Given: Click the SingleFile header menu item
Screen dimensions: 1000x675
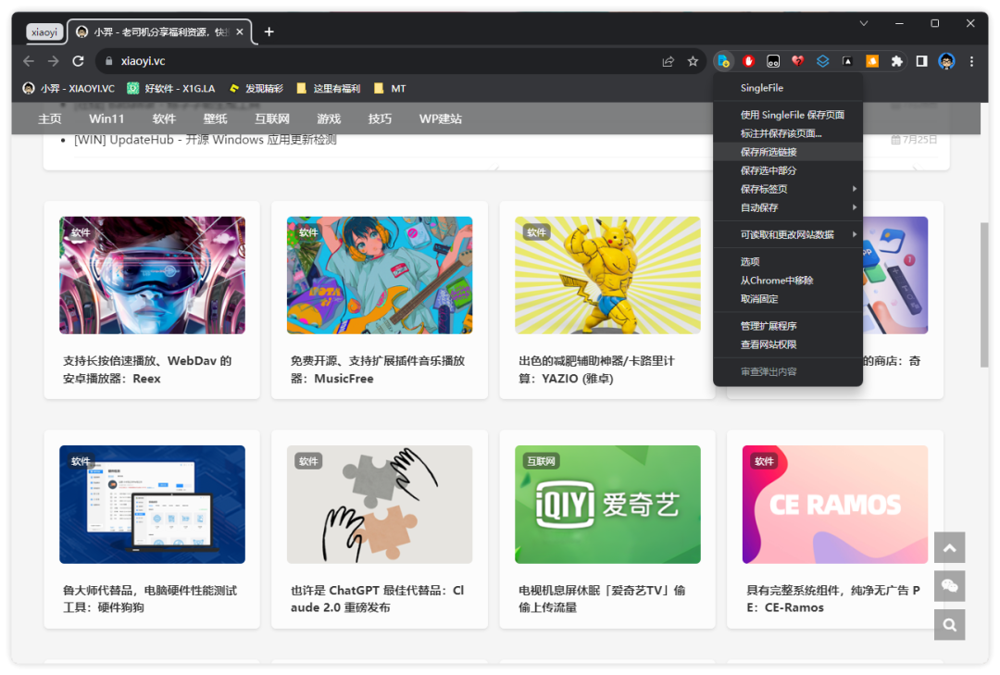Looking at the screenshot, I should (788, 88).
